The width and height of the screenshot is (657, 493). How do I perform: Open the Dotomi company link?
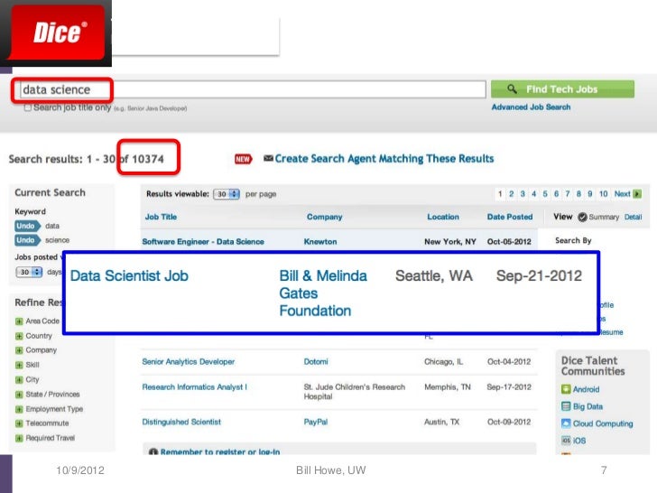[x=316, y=361]
